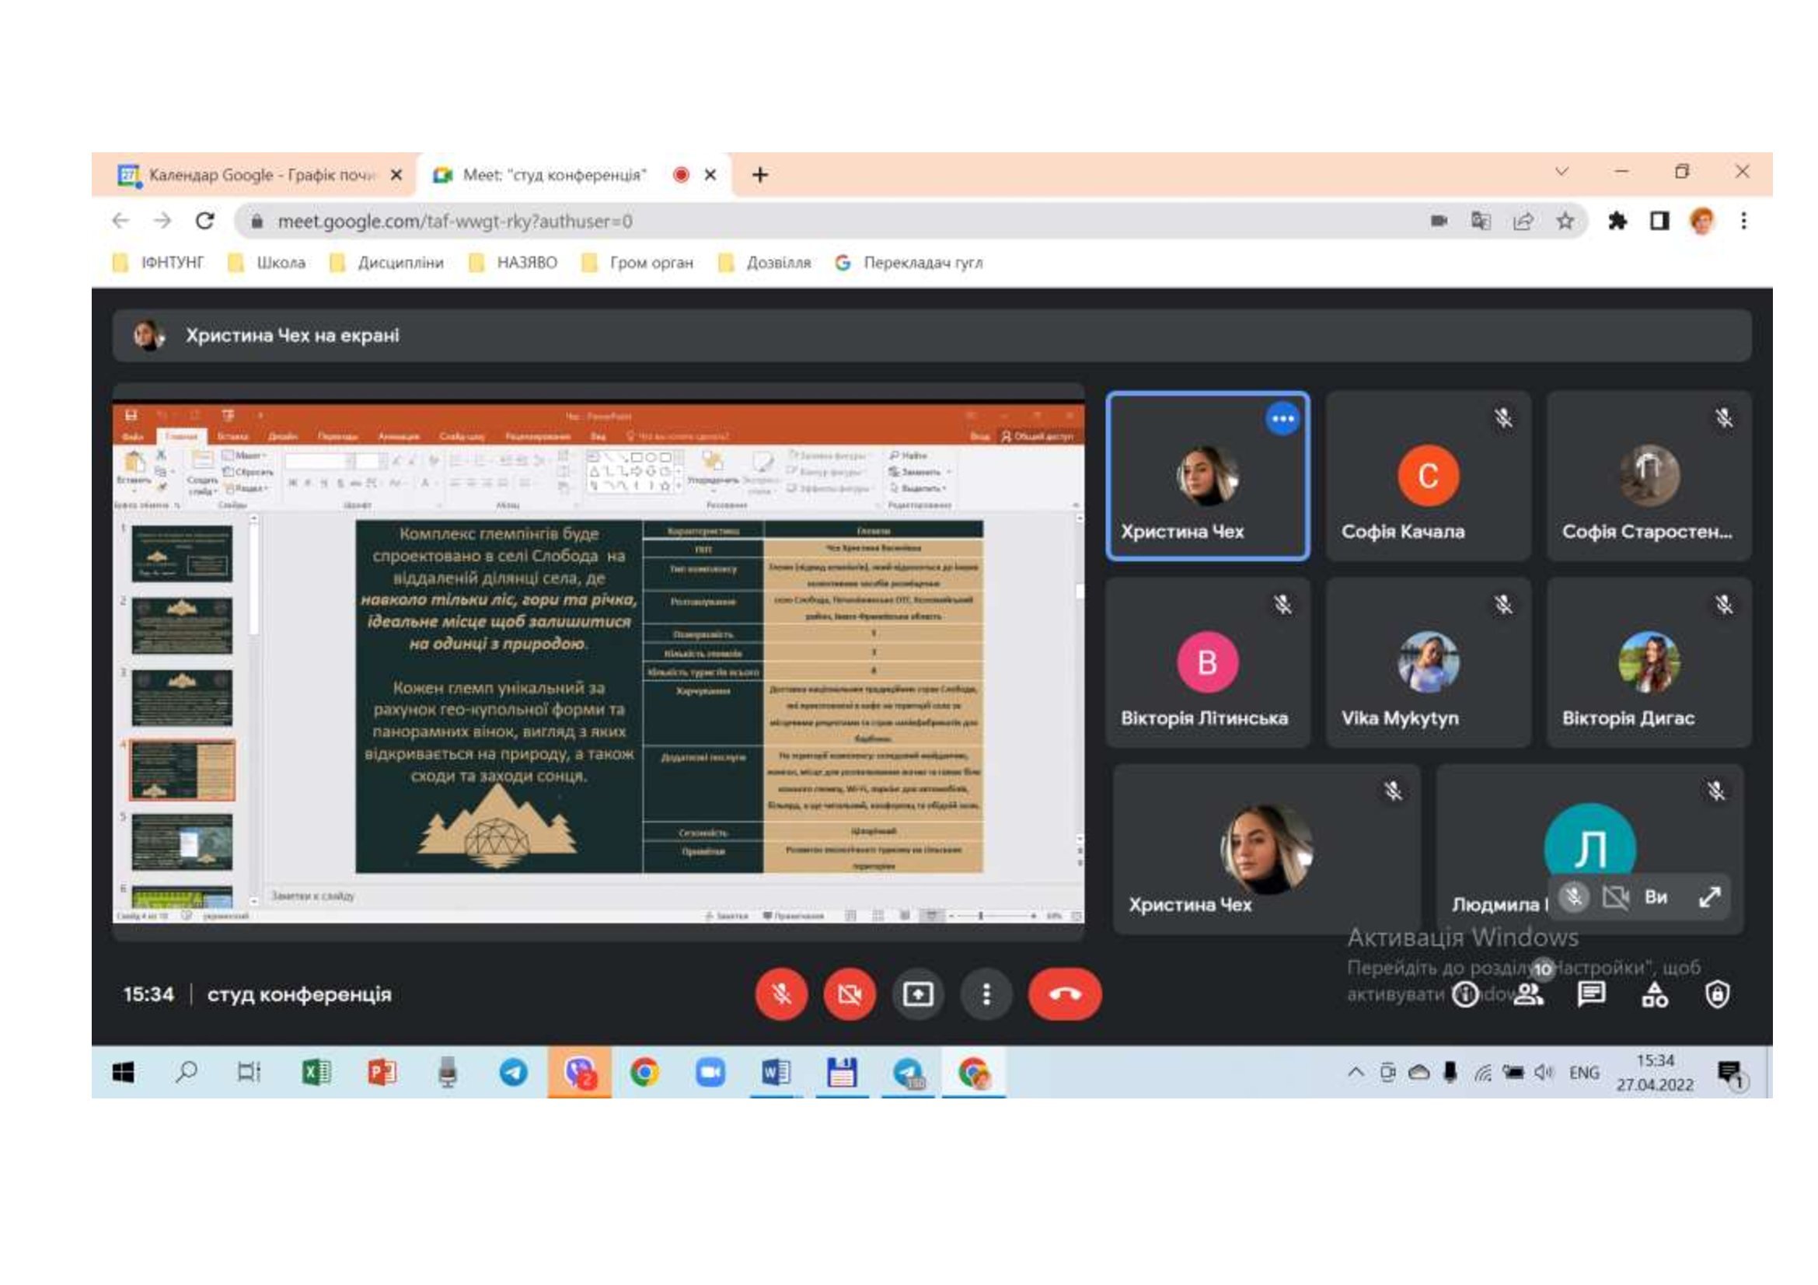This screenshot has height=1285, width=1818.
Task: Open the chat messages panel
Action: pyautogui.click(x=1591, y=993)
